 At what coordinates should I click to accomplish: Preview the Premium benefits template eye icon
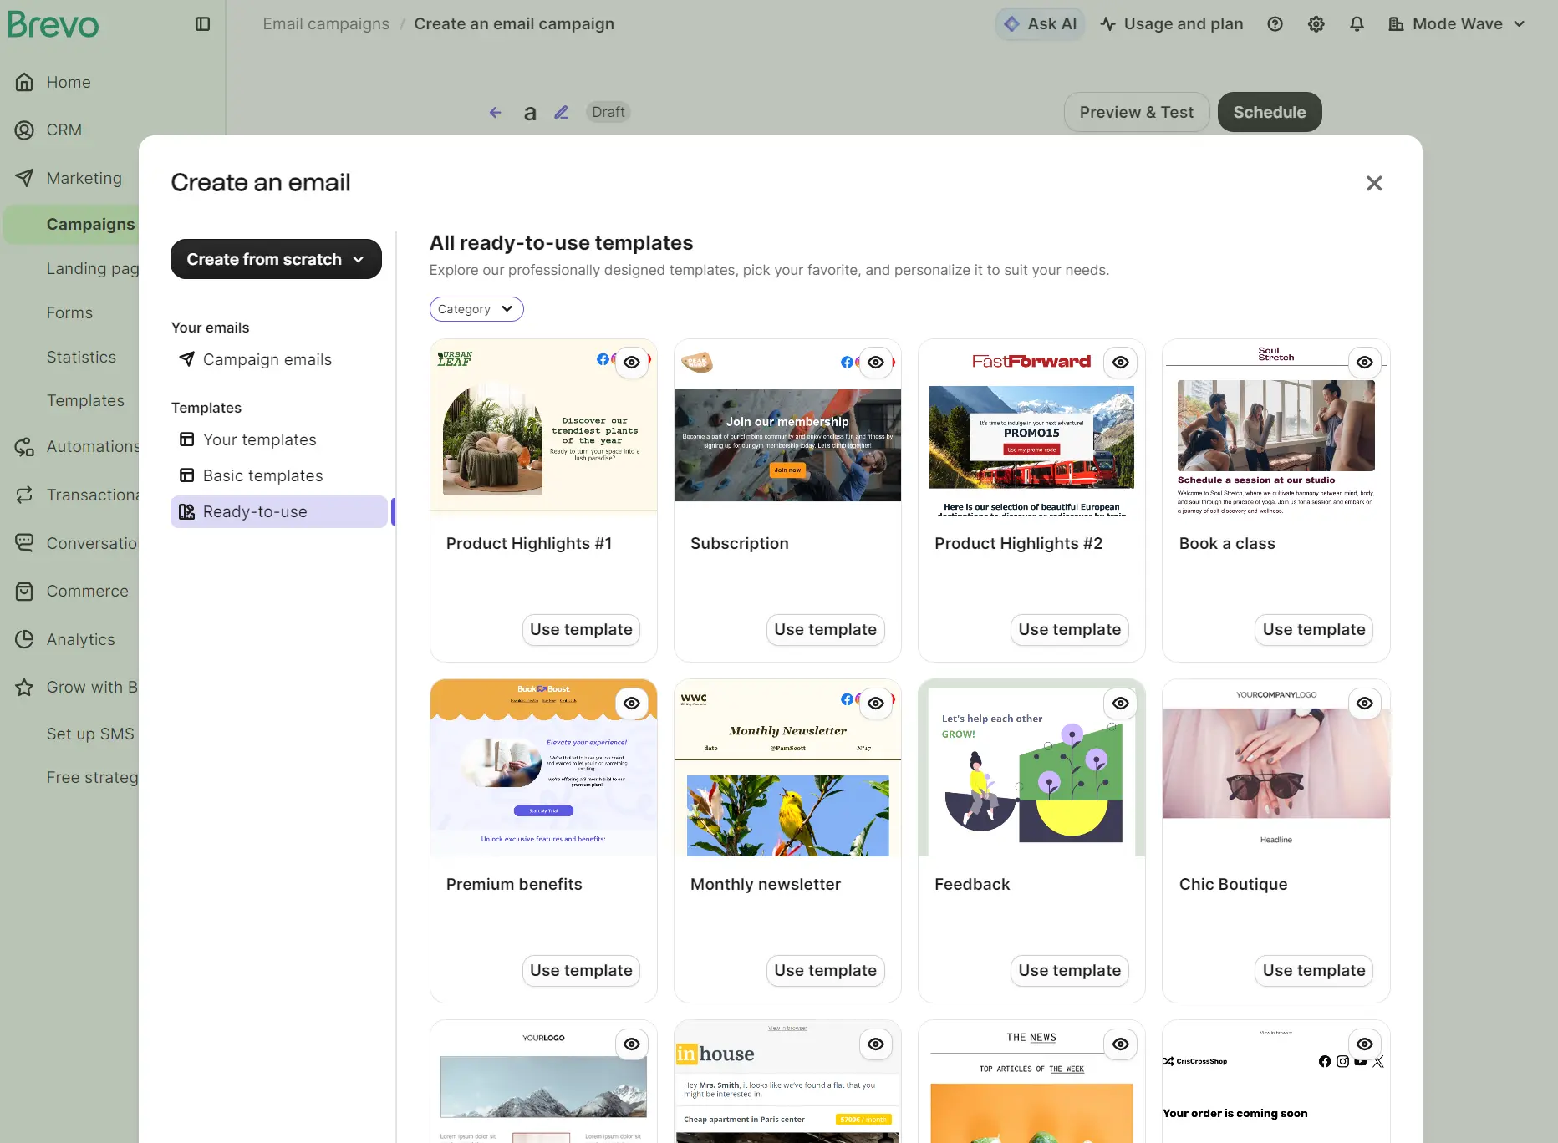[x=632, y=704]
